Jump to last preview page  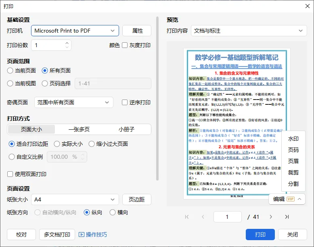click(287, 217)
